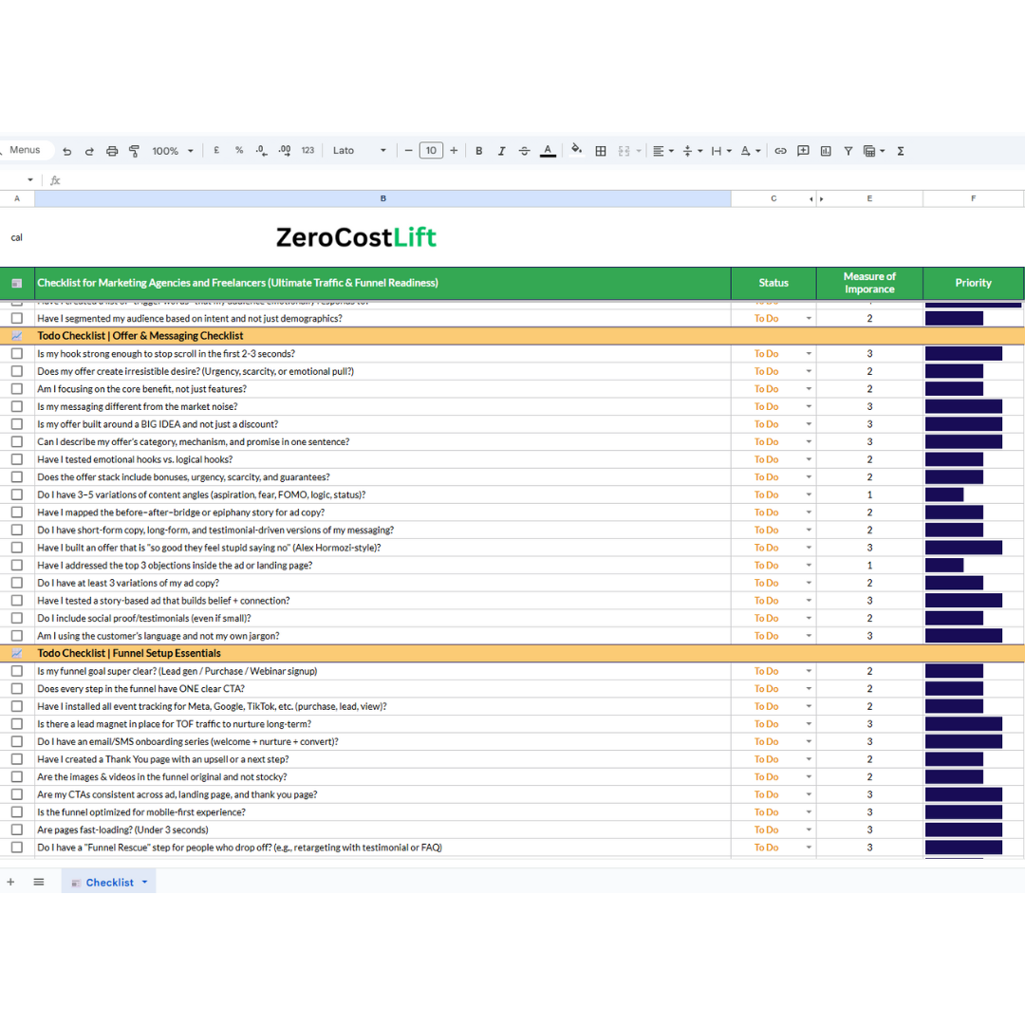
Task: Select the Checklist sheet tab
Action: coord(109,883)
